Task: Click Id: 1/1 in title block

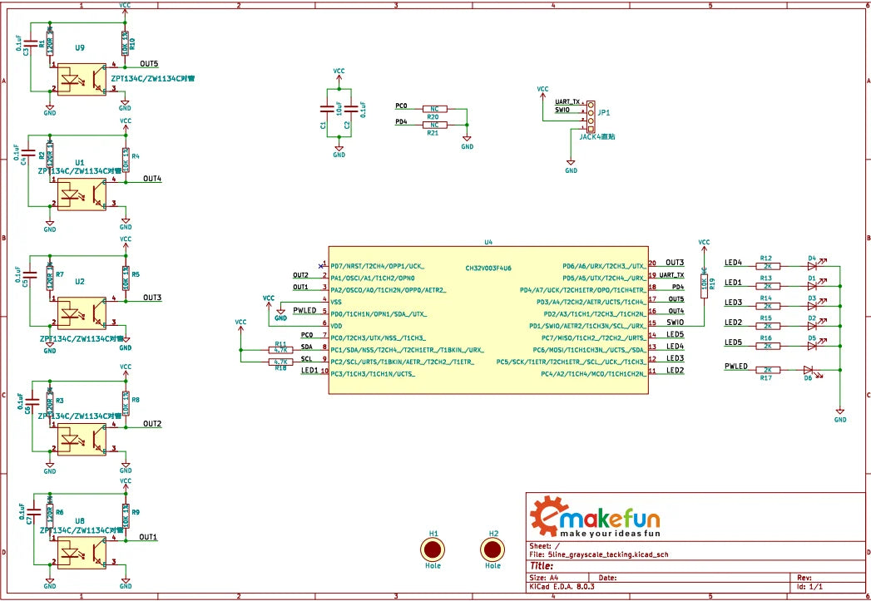Action: click(x=810, y=587)
